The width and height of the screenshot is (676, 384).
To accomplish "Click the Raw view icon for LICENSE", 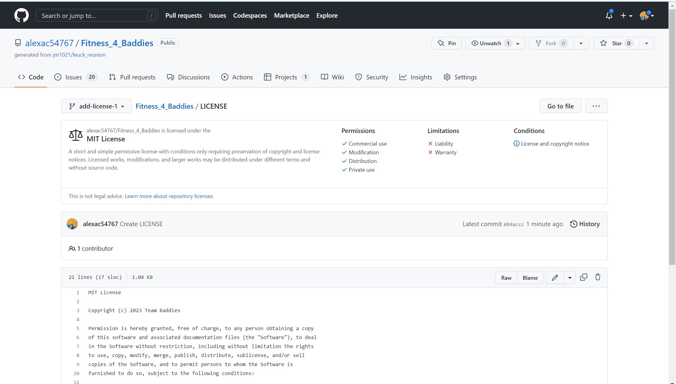I will tap(506, 277).
